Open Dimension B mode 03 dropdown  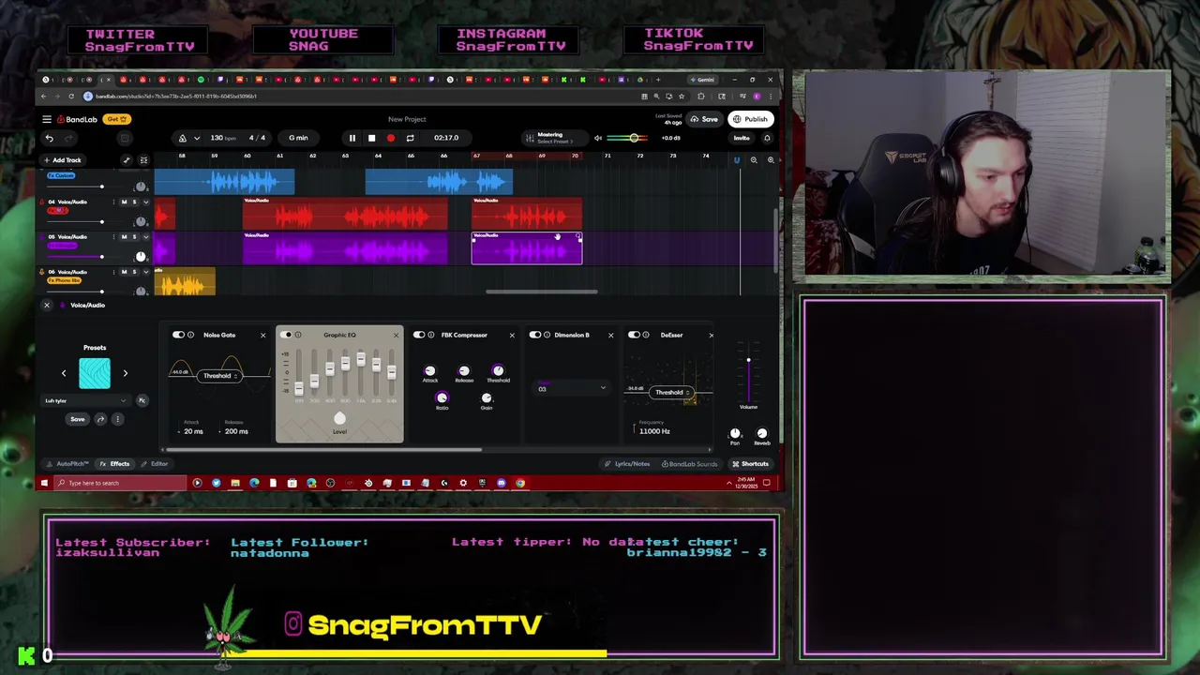[572, 388]
